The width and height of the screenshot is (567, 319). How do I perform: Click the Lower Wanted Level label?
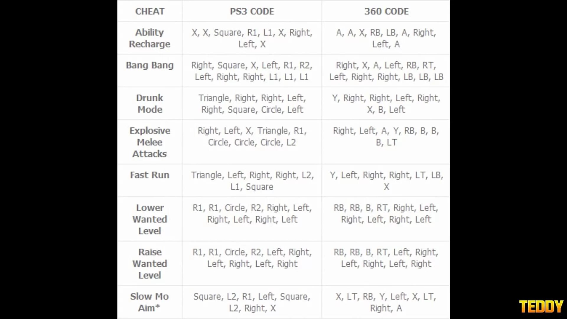[150, 219]
